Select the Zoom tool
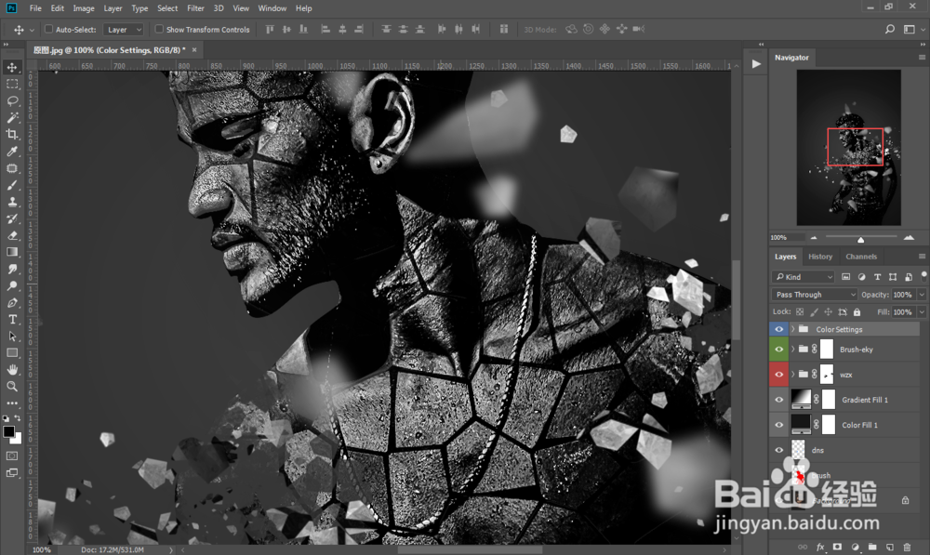The image size is (930, 555). [x=12, y=386]
